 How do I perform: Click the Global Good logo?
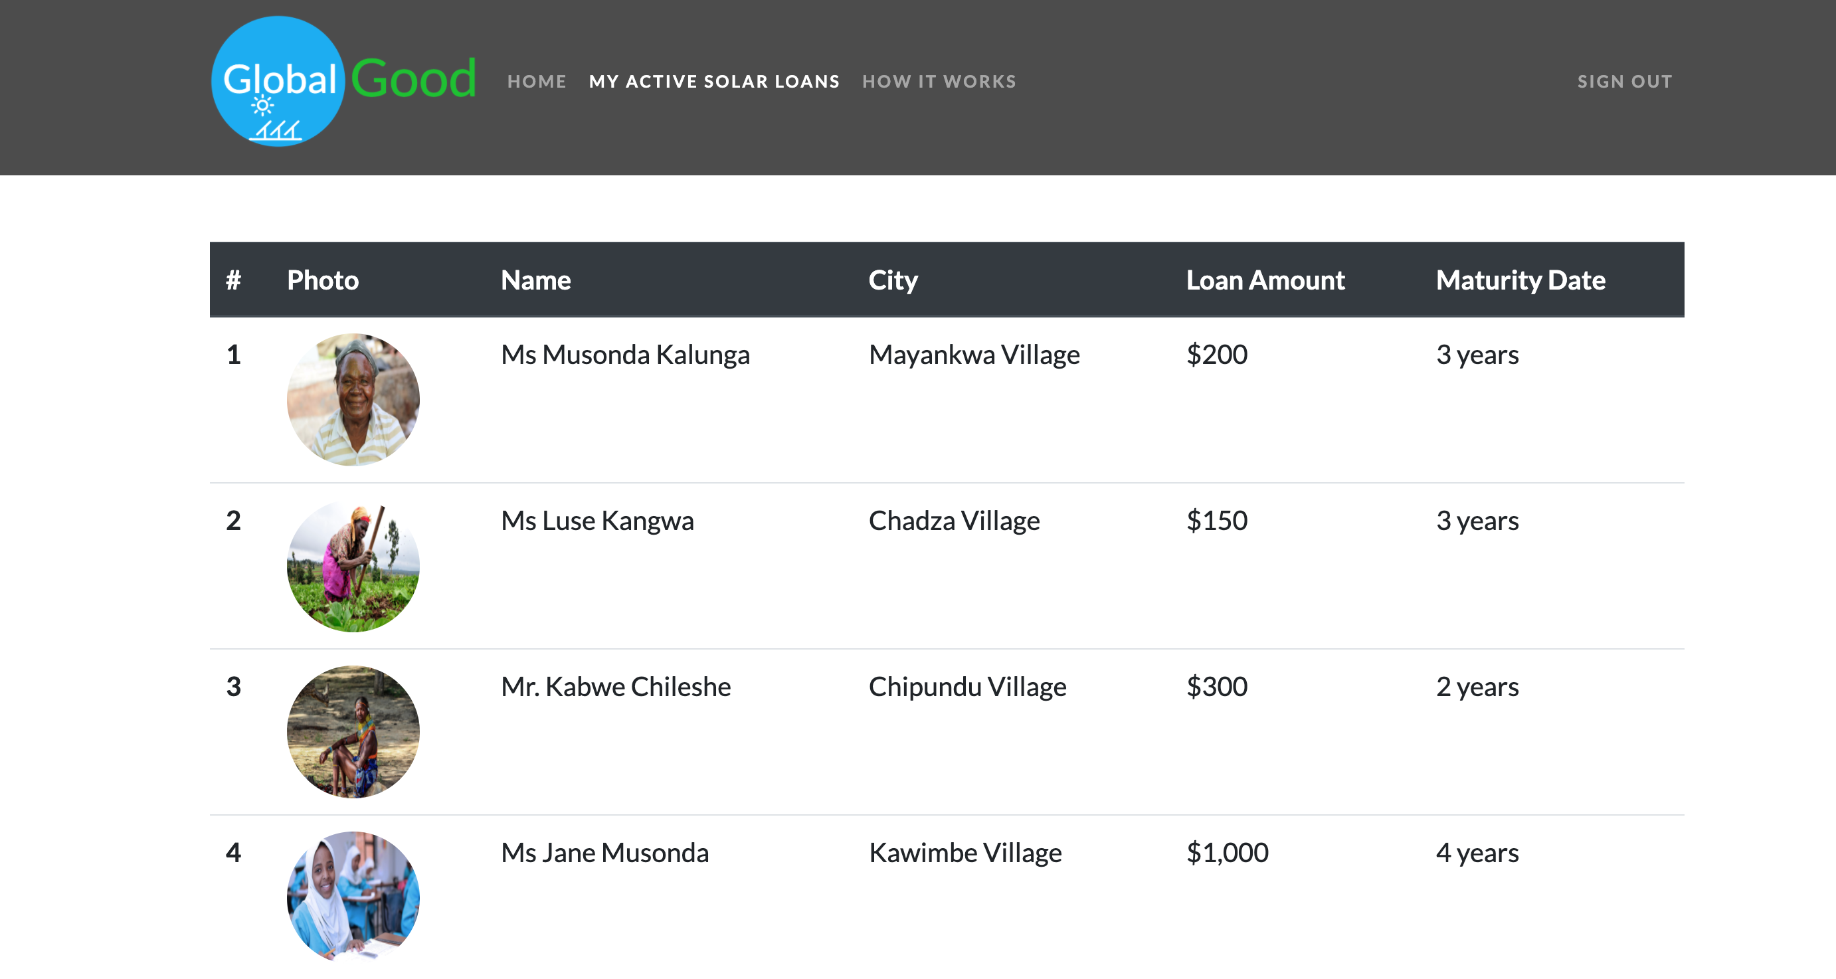tap(343, 80)
